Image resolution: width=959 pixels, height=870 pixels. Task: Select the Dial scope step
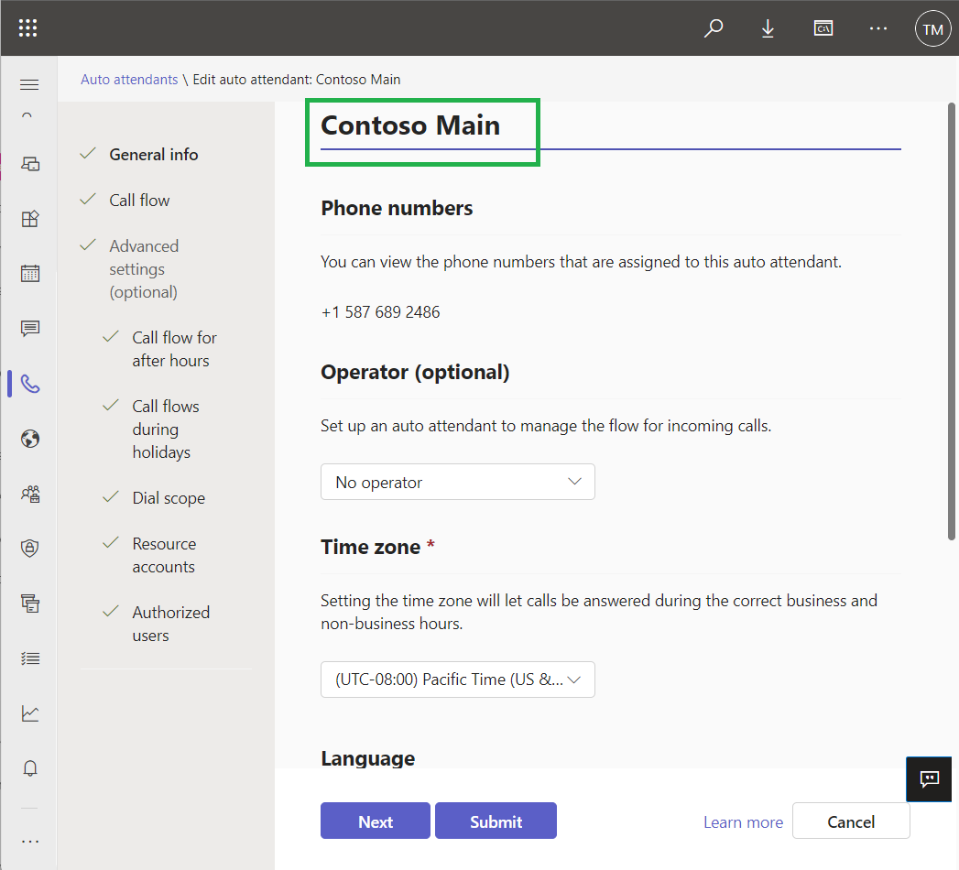[x=169, y=498]
